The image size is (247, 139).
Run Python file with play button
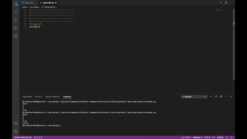click(x=221, y=3)
